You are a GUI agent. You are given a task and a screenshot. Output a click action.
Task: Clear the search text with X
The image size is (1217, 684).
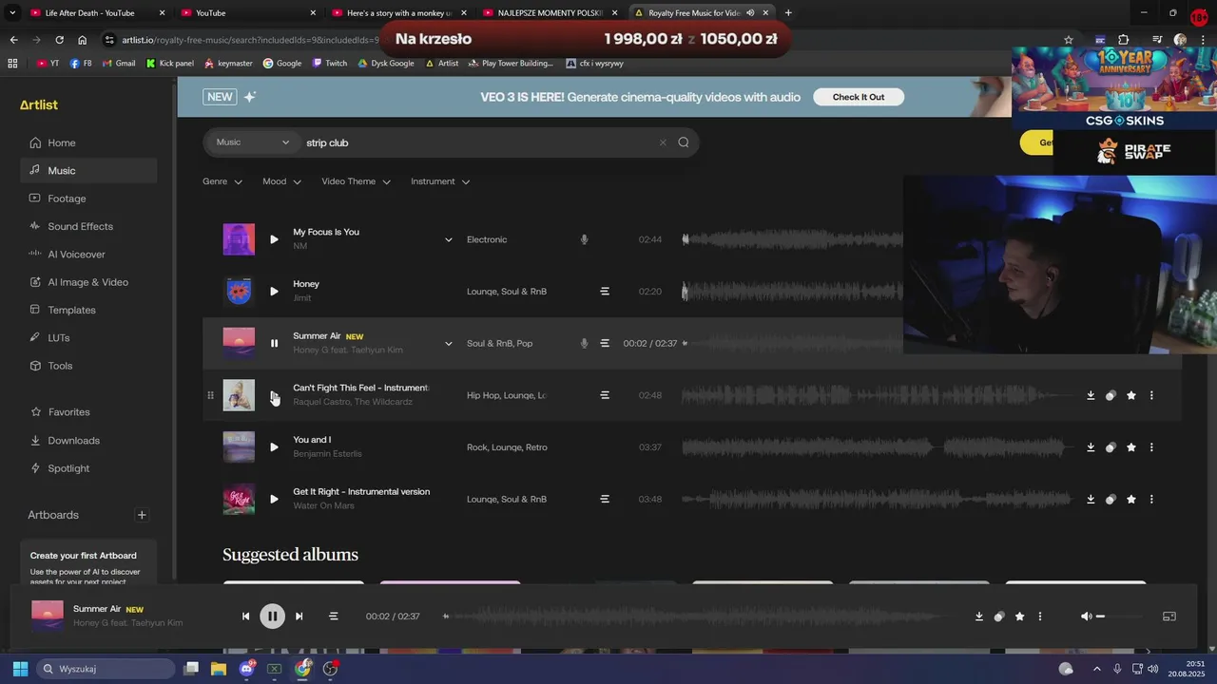pyautogui.click(x=663, y=142)
